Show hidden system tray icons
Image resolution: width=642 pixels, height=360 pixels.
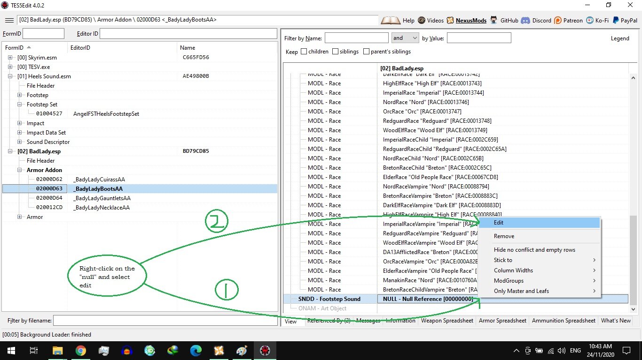point(517,351)
